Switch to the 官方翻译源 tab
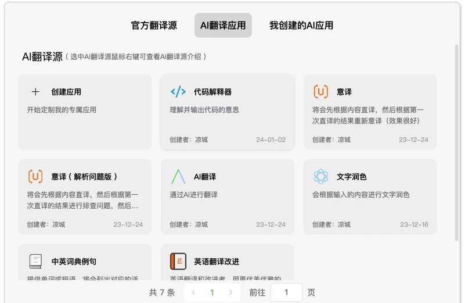 154,26
